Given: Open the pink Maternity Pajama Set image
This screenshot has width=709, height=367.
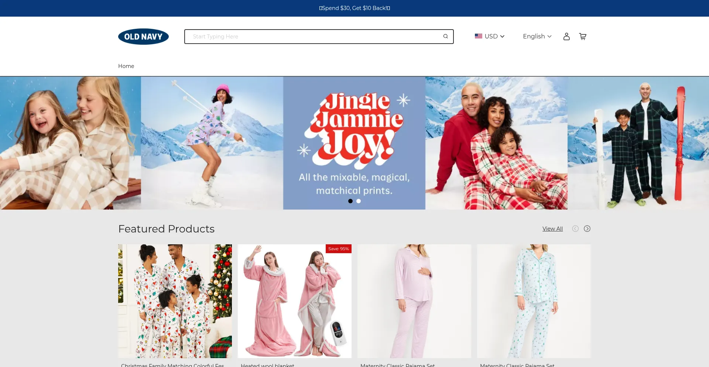Looking at the screenshot, I should [414, 301].
